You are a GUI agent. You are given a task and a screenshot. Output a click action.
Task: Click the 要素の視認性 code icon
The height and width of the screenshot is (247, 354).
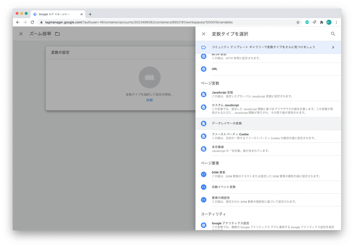[204, 200]
